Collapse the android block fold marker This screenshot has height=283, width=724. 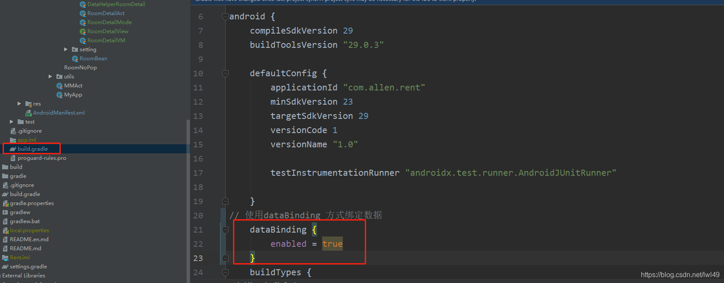point(225,16)
